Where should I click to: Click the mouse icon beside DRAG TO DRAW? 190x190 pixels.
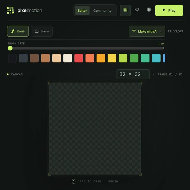pos(73,181)
